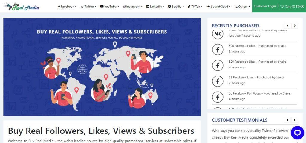
Task: Open the LinkedIn menu
Action: [x=155, y=7]
